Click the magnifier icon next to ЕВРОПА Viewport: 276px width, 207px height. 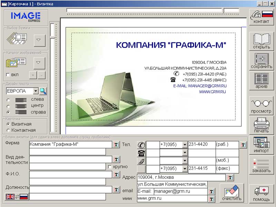[43, 91]
